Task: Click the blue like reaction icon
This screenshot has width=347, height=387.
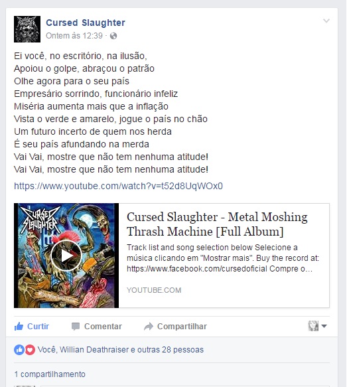Action: point(19,350)
